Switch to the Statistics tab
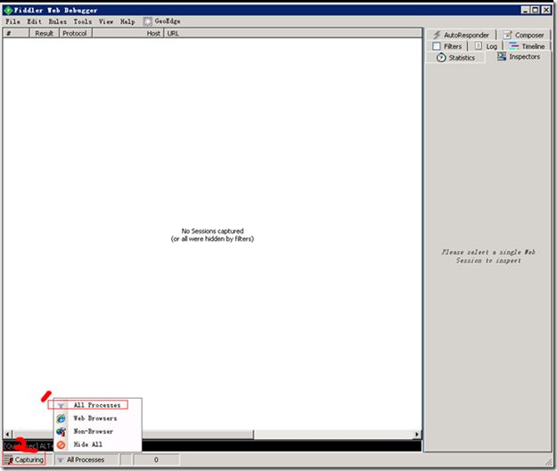This screenshot has width=557, height=471. [x=456, y=58]
